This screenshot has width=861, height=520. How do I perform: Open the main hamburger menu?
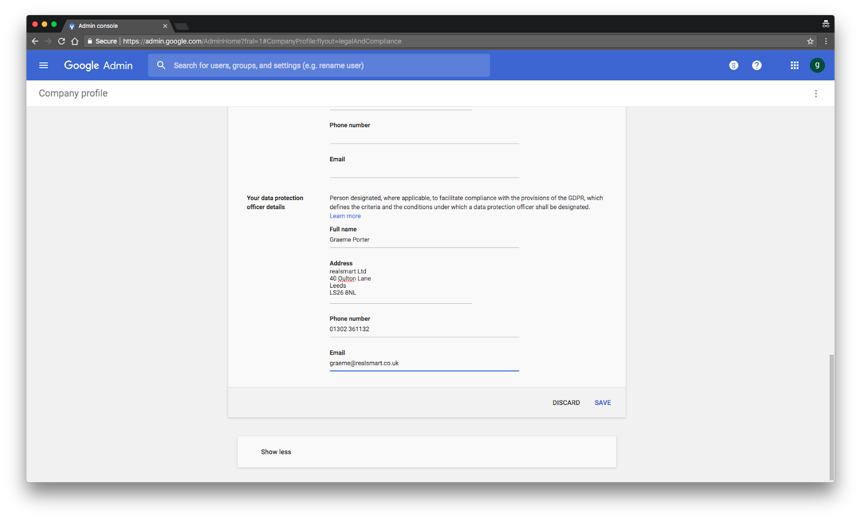click(44, 66)
